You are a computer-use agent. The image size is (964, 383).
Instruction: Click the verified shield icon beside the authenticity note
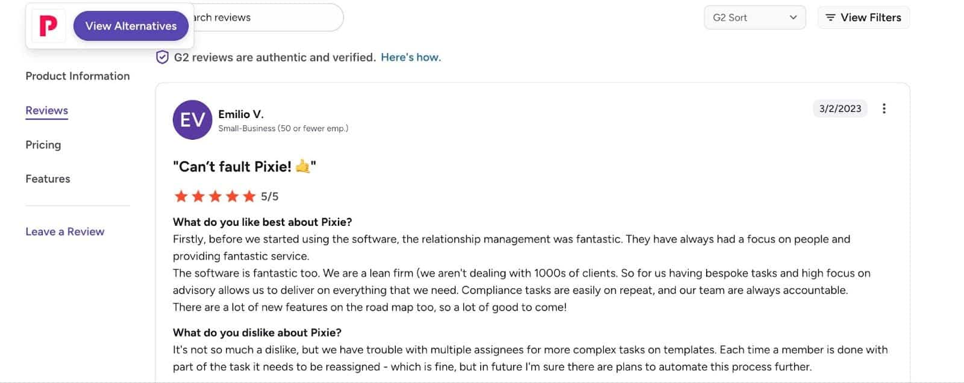point(161,57)
